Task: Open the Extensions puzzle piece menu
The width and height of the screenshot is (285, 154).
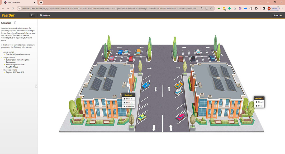Action: tap(256, 8)
